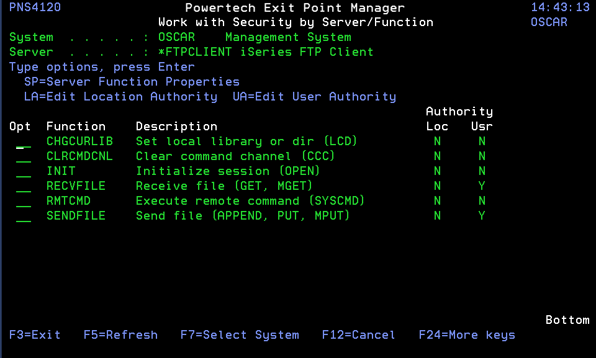Choose F7=Select System key label
Viewport: 596px width, 358px height.
(240, 335)
